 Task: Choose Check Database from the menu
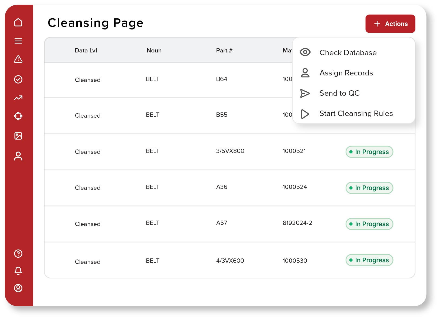tap(348, 52)
